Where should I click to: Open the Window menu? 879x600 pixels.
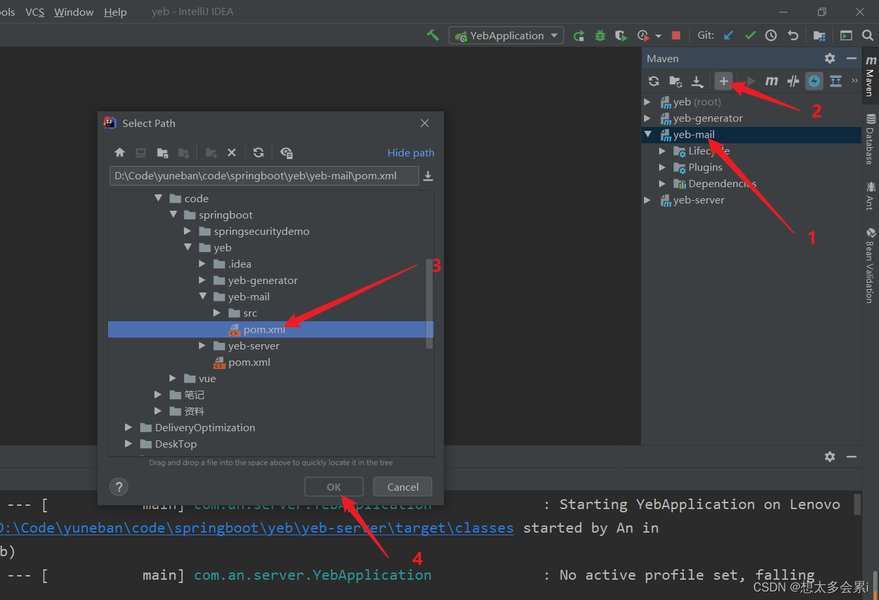73,12
